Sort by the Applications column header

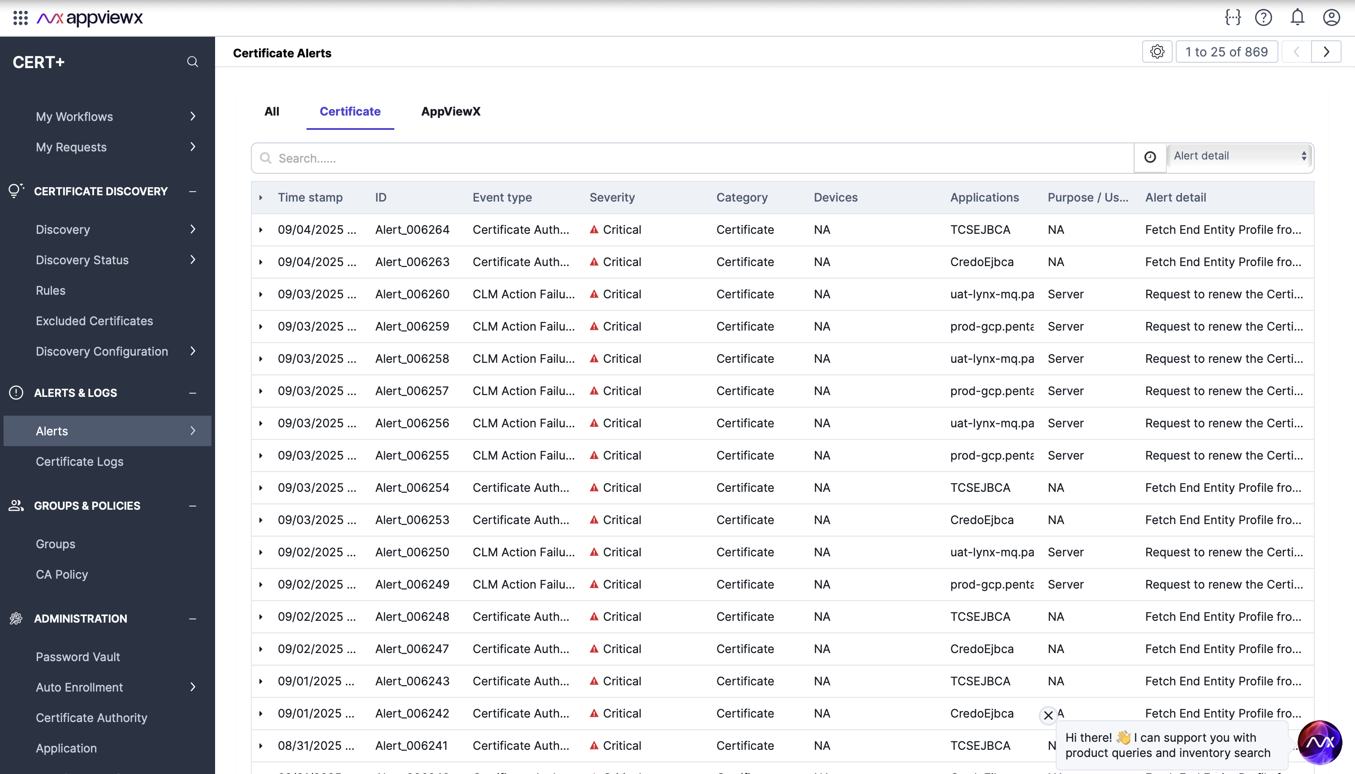point(984,197)
